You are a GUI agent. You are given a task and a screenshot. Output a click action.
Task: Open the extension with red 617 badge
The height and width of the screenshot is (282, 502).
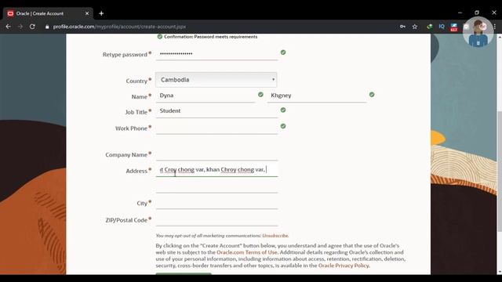point(453,27)
